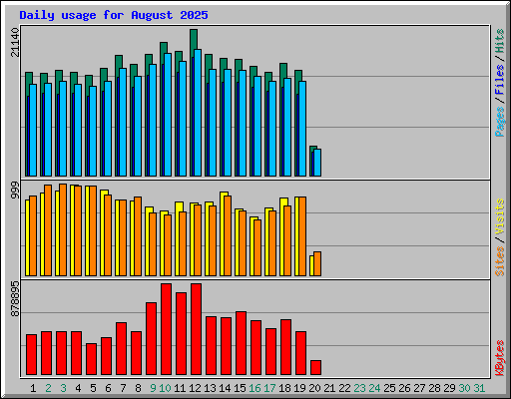Click day 8 on the date axis
This screenshot has width=511, height=399.
point(138,388)
